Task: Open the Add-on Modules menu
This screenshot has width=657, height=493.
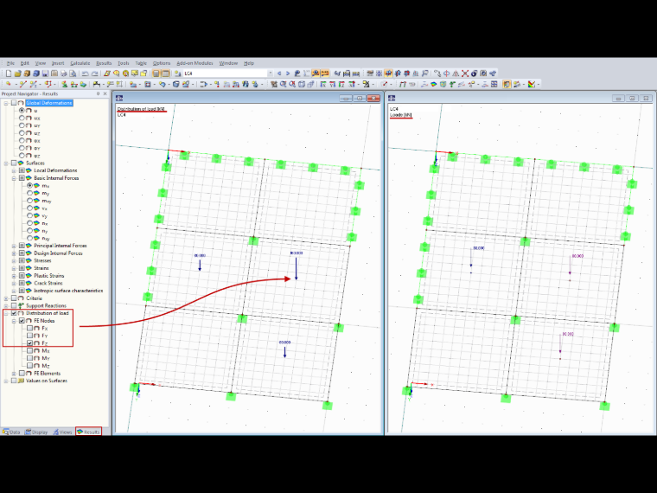Action: click(195, 63)
